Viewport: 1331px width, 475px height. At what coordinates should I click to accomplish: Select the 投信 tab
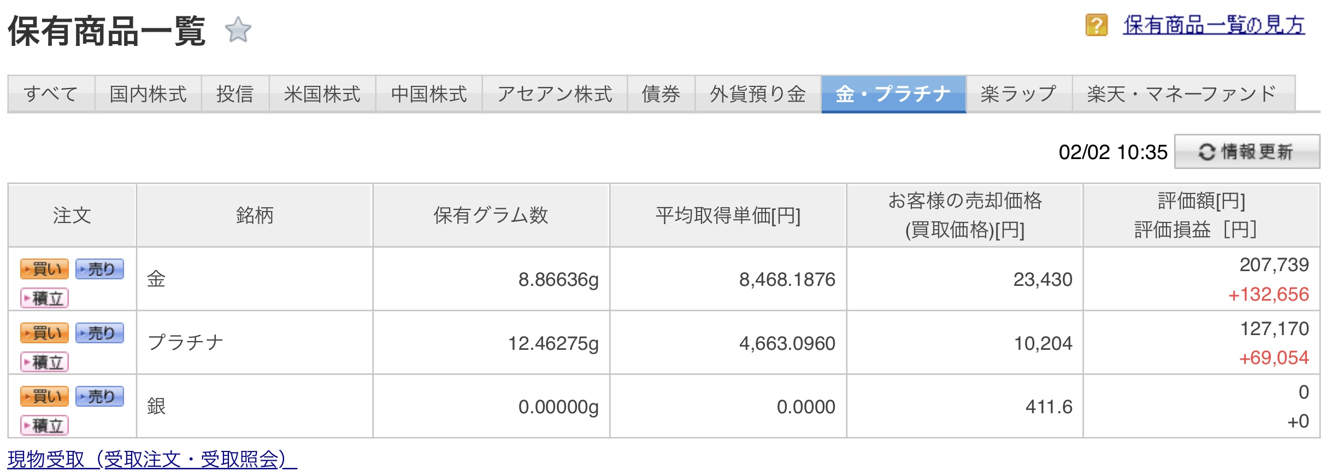pos(235,94)
